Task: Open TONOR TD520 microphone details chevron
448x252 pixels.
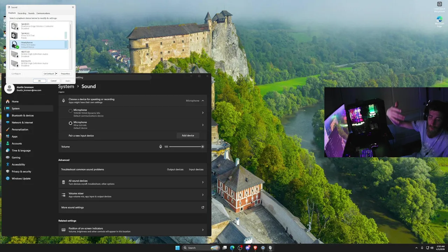Action: pyautogui.click(x=203, y=113)
